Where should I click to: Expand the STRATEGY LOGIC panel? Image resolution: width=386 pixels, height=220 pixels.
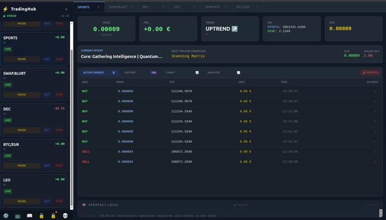tap(241, 205)
